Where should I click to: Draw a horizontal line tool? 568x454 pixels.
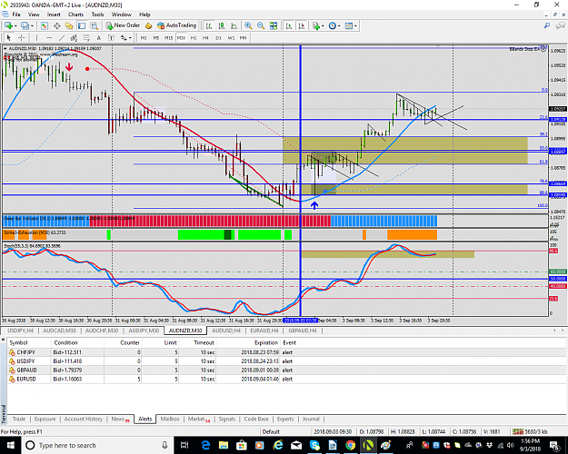point(49,37)
